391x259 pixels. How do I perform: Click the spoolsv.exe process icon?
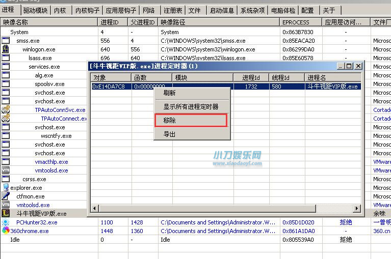pos(6,83)
